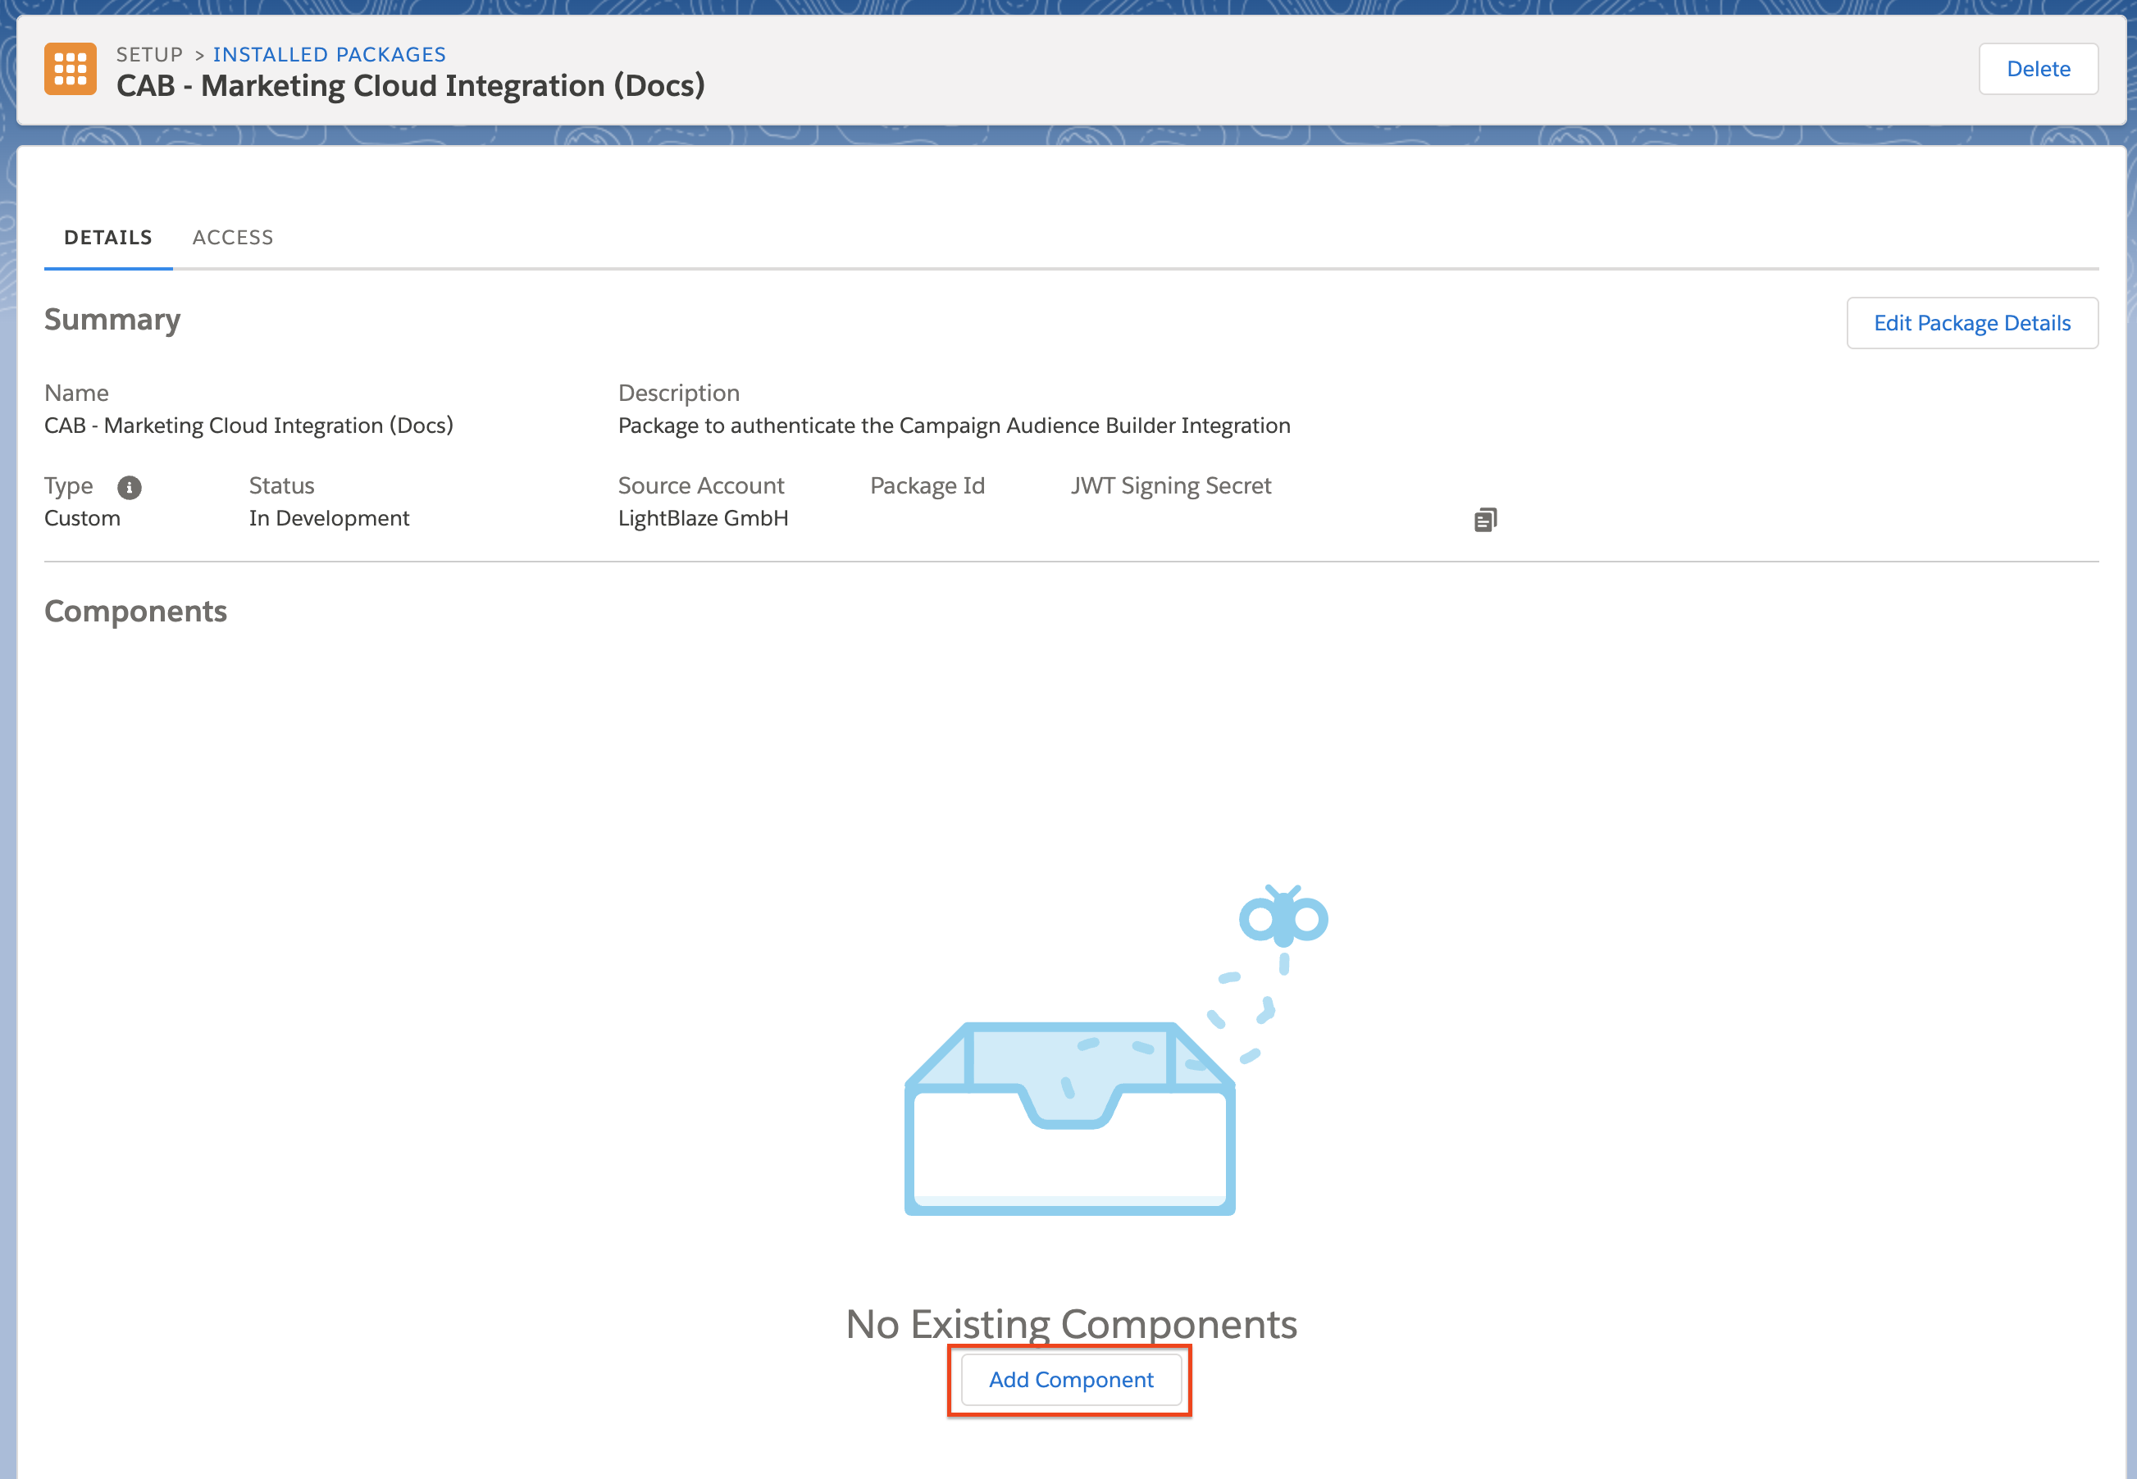Image resolution: width=2137 pixels, height=1479 pixels.
Task: Click the No Existing Components message
Action: point(1070,1323)
